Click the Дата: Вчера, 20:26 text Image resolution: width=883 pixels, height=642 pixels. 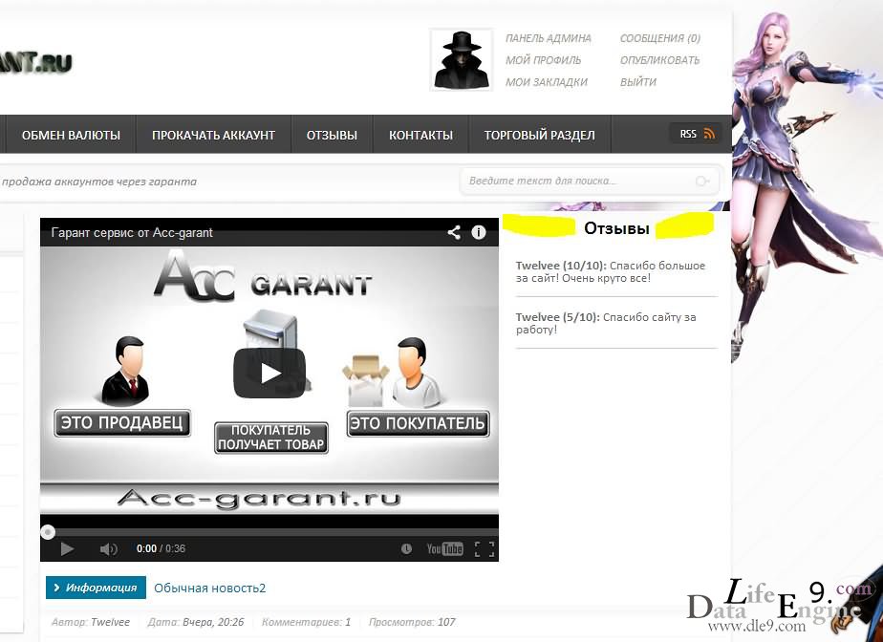click(196, 622)
